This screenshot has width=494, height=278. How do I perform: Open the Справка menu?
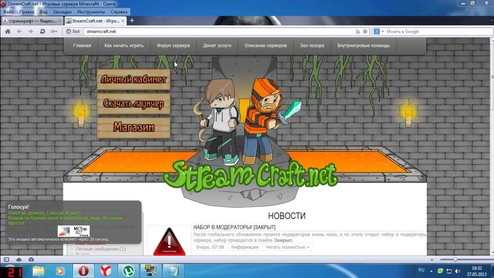click(119, 12)
